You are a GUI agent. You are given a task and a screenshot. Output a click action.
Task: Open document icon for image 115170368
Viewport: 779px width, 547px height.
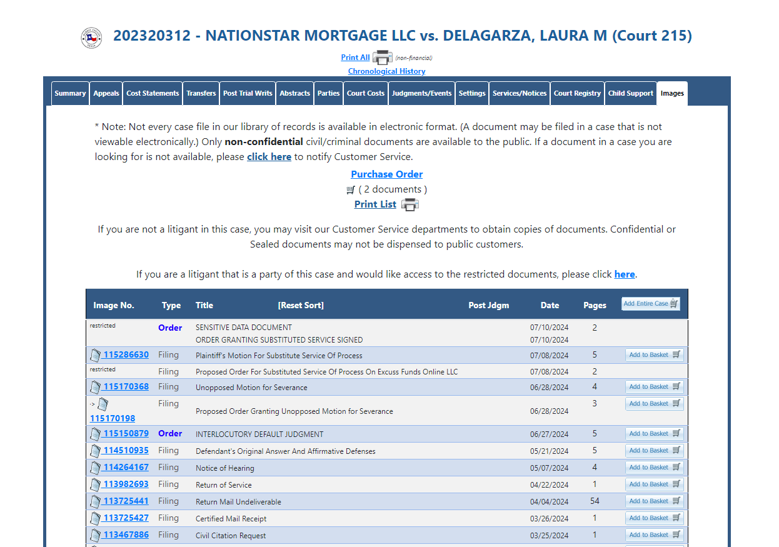click(95, 387)
